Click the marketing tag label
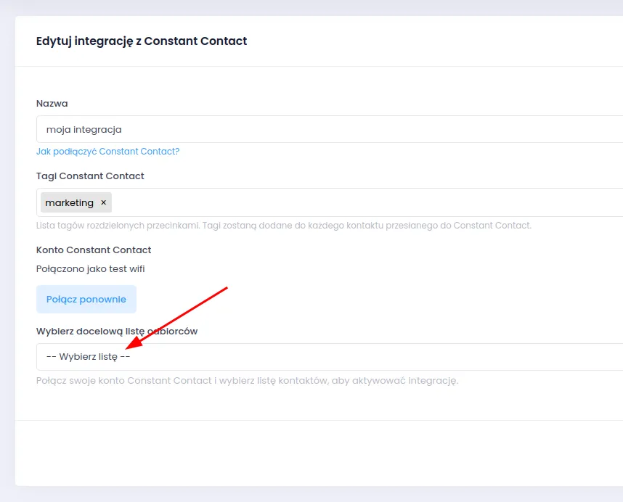The image size is (623, 502). 70,203
